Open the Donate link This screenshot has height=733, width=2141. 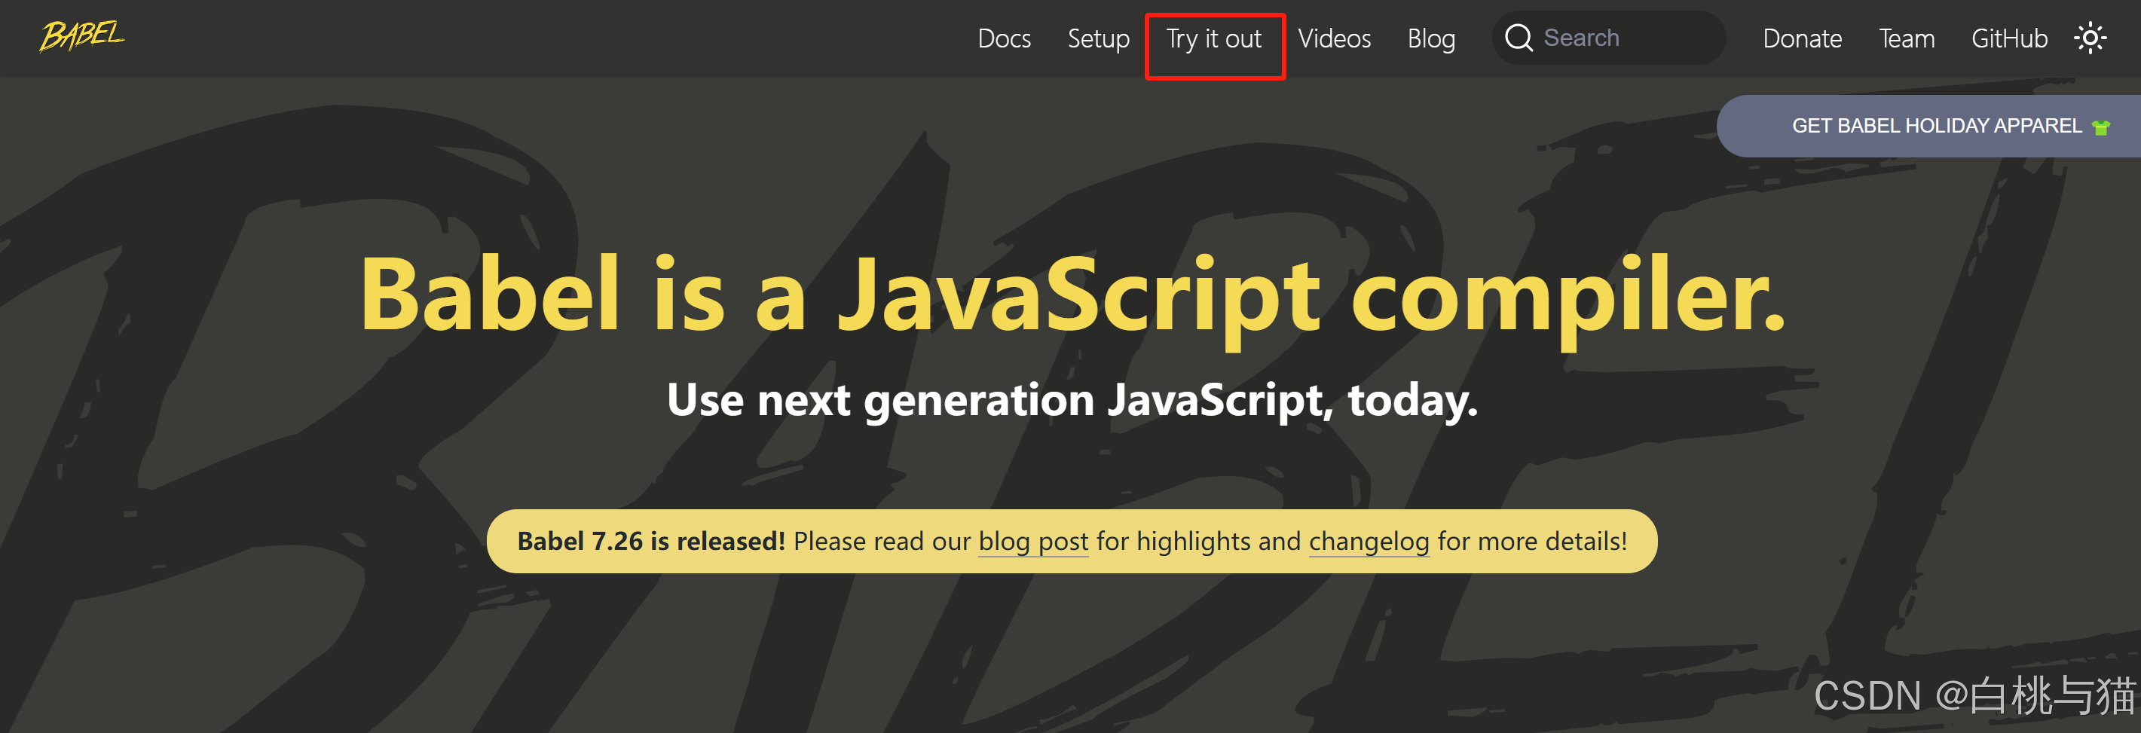[x=1802, y=38]
